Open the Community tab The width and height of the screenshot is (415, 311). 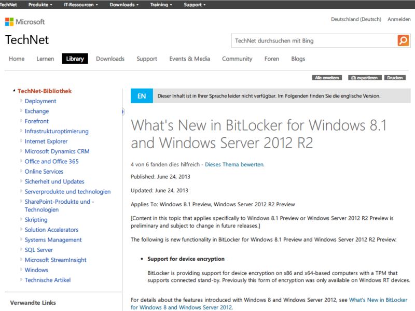(237, 59)
